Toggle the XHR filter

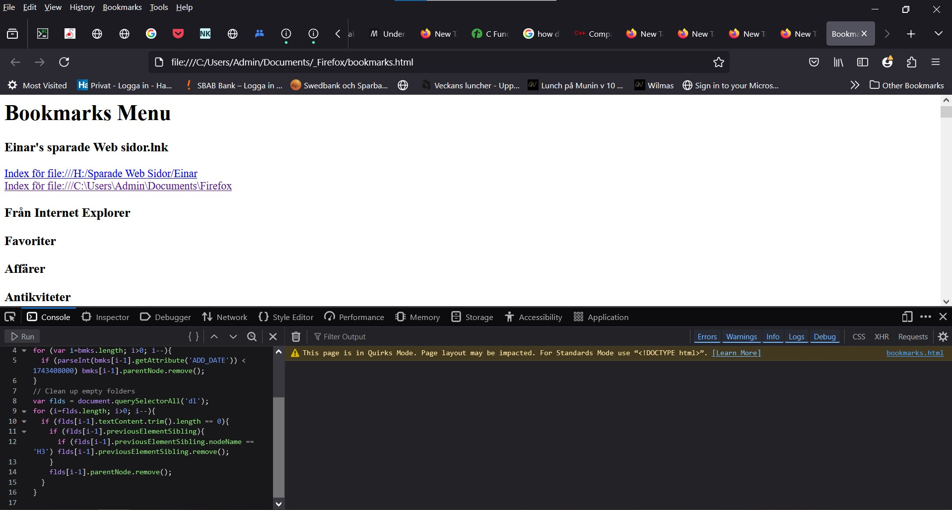click(x=882, y=336)
